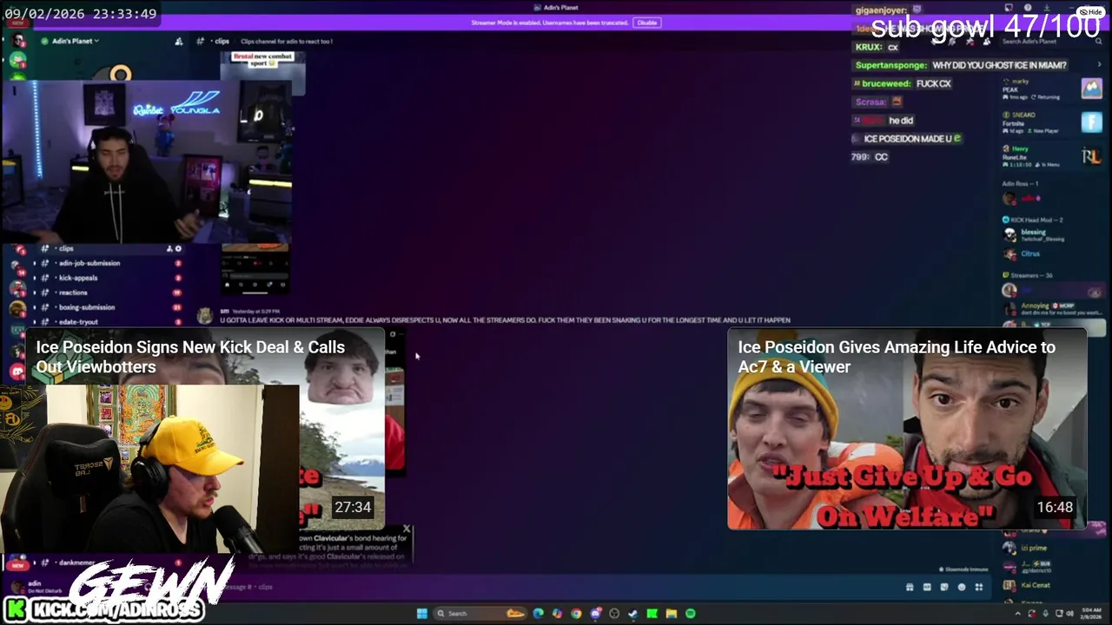Open clips channel settings gear
This screenshot has height=625, width=1112.
click(x=178, y=248)
